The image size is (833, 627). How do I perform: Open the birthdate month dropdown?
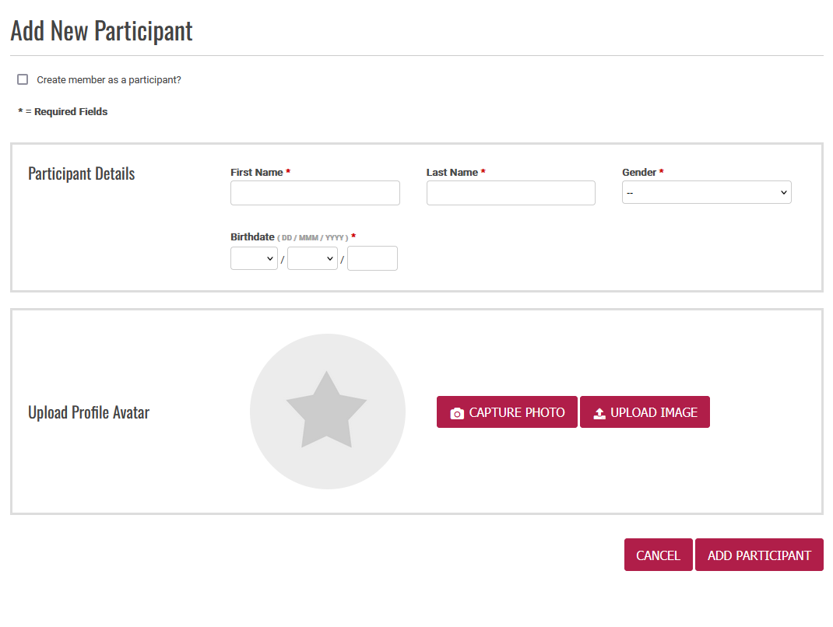pyautogui.click(x=312, y=257)
